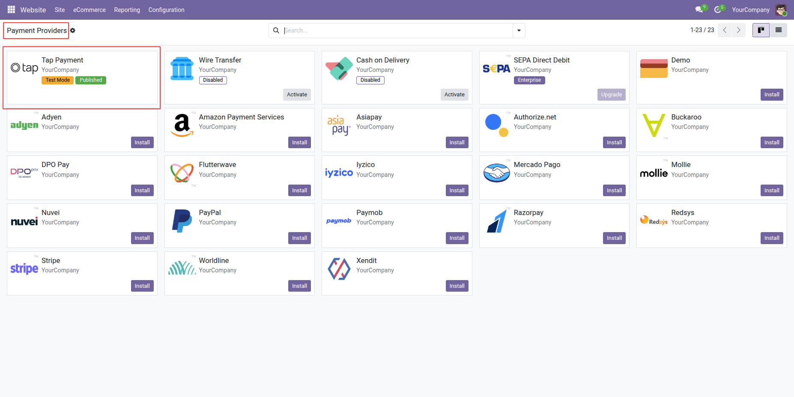Install the Adyen provider
The height and width of the screenshot is (397, 794).
point(142,143)
